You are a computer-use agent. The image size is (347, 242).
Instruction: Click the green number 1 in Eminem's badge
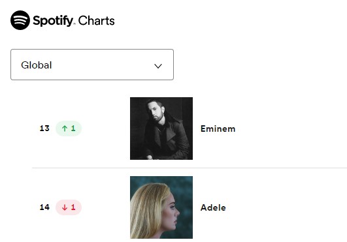73,129
